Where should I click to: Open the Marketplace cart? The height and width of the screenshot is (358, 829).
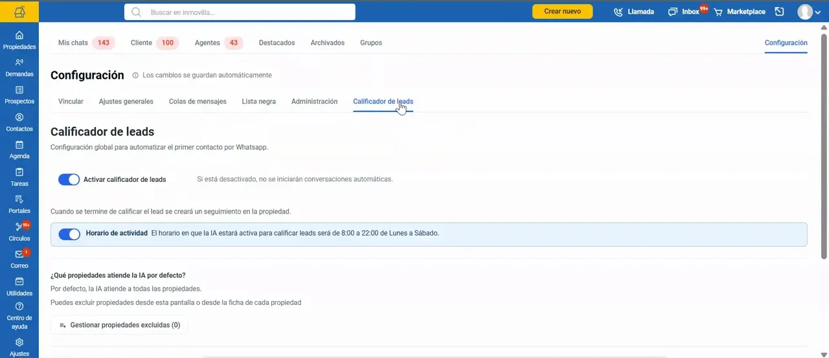pyautogui.click(x=740, y=12)
